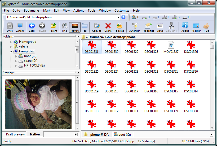Click the Parent folder icon
The height and width of the screenshot is (146, 217).
53,27
